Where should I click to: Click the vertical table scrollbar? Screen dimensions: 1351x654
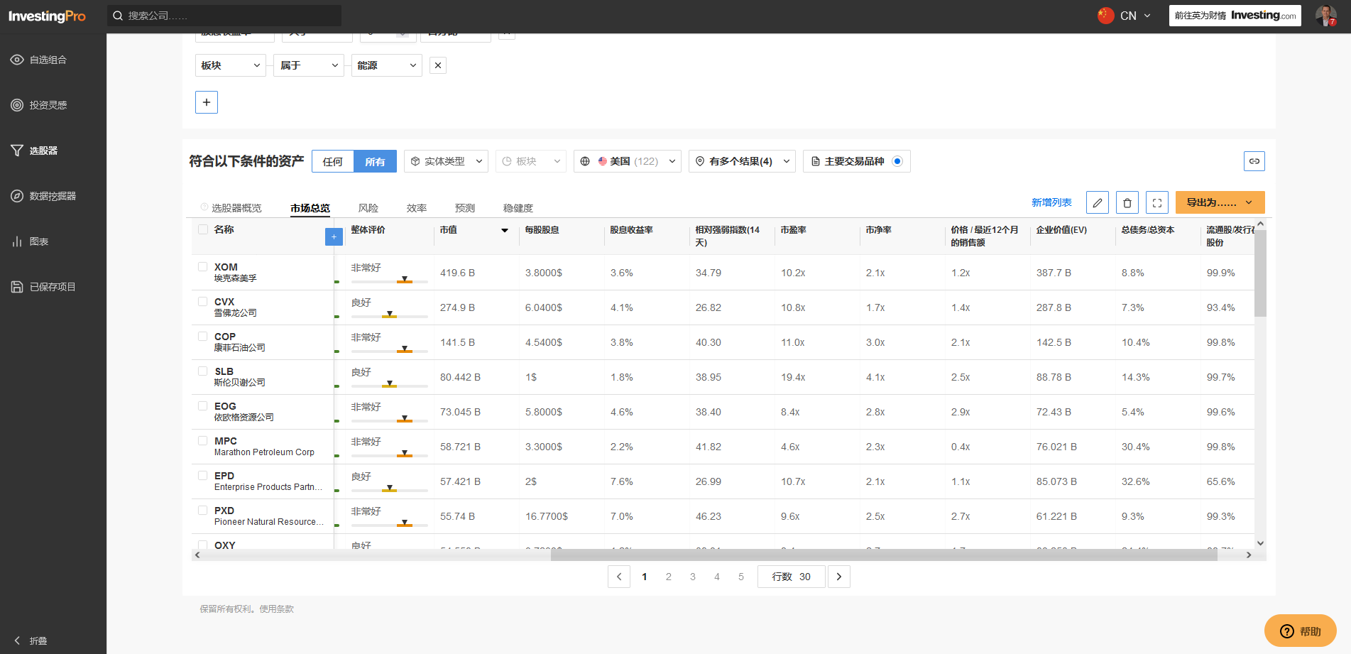pos(1260,273)
